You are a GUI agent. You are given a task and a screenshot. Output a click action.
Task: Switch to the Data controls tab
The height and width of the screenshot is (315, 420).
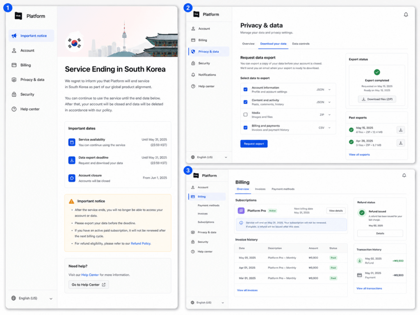tap(301, 43)
